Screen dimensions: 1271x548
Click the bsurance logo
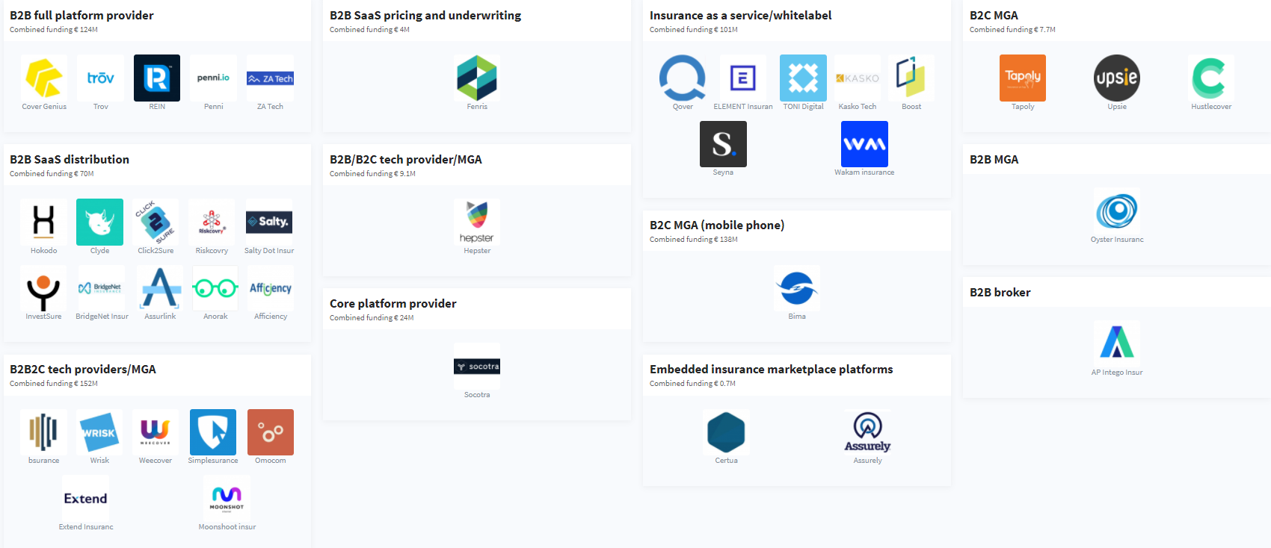click(43, 432)
